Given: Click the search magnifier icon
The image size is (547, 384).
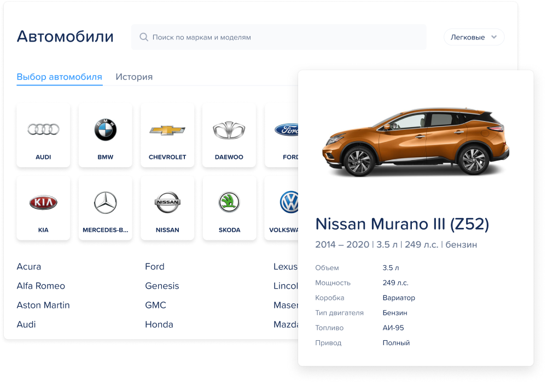Looking at the screenshot, I should pos(144,37).
